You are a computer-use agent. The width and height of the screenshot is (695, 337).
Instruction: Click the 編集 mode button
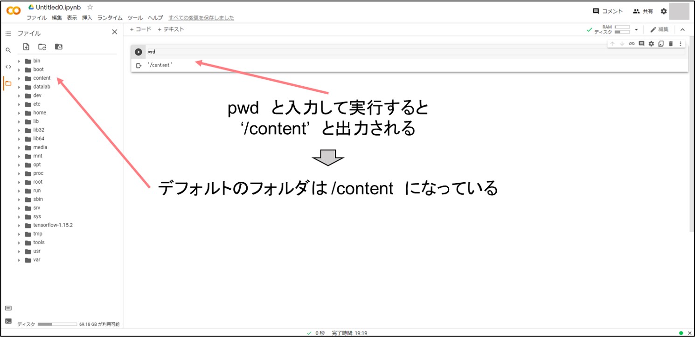[x=660, y=29]
